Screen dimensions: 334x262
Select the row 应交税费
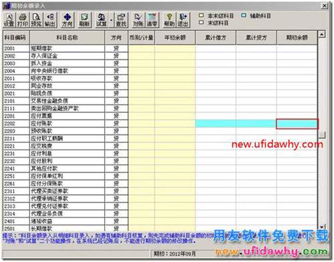click(160, 146)
